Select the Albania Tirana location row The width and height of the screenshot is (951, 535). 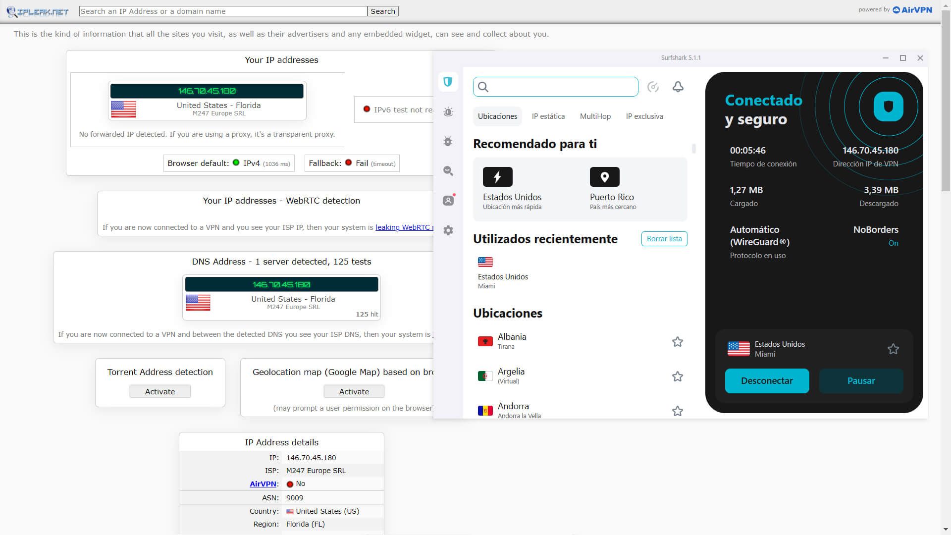point(580,341)
